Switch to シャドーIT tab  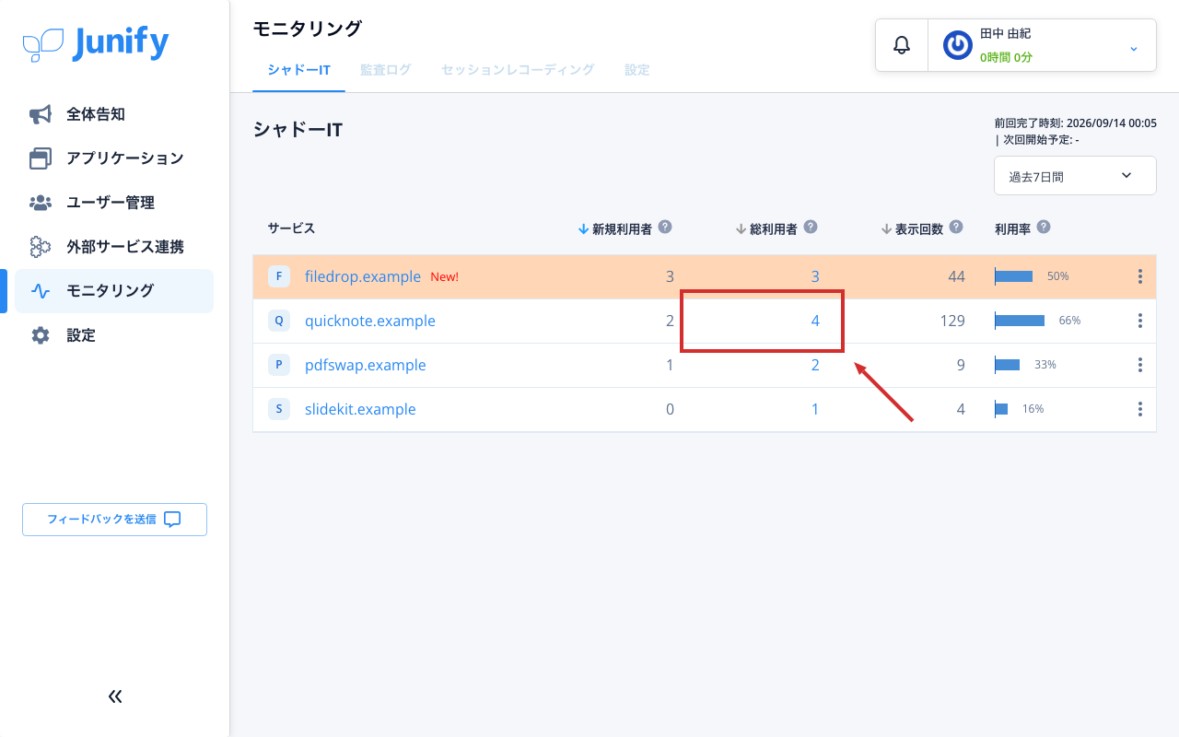(299, 70)
